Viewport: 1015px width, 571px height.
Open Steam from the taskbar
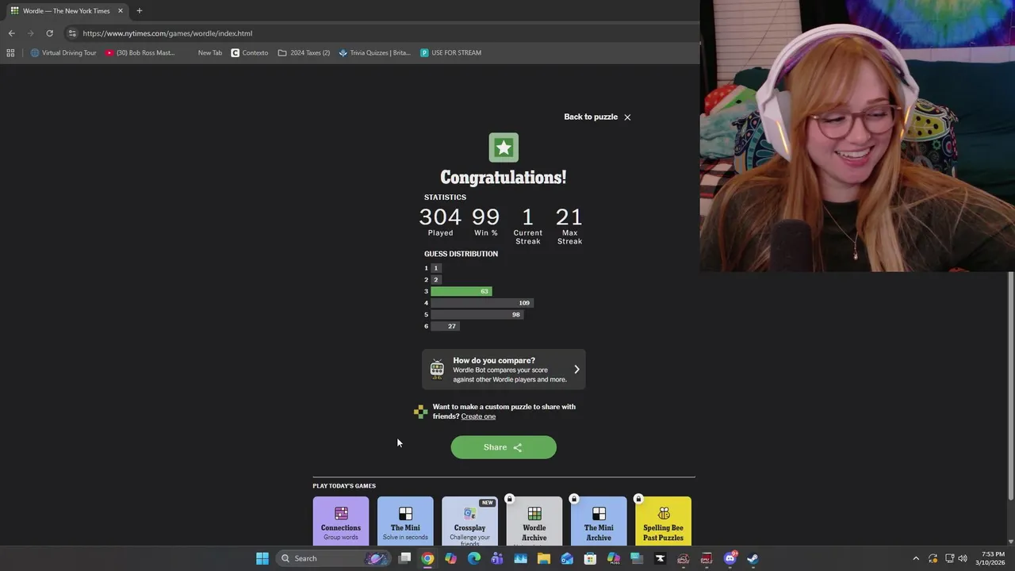753,558
